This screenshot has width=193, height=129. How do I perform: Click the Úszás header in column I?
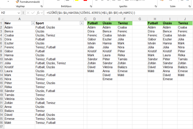click(x=170, y=23)
